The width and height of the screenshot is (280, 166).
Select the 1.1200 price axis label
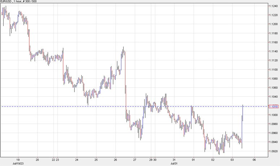pyautogui.click(x=273, y=24)
